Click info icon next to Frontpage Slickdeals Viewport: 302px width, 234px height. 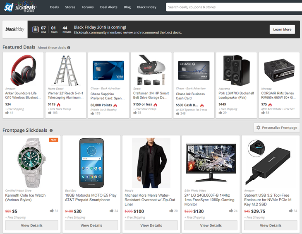pyautogui.click(x=51, y=130)
